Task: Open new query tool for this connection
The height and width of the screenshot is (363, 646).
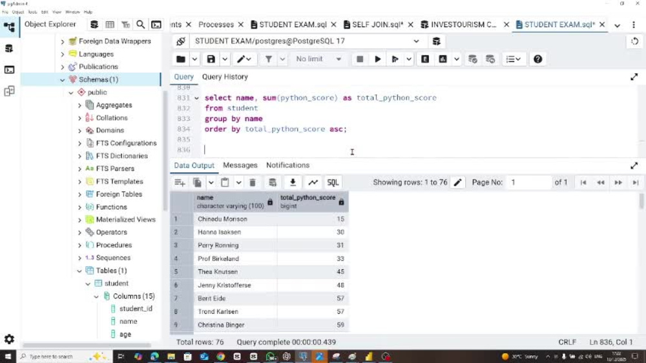Action: coord(436,41)
